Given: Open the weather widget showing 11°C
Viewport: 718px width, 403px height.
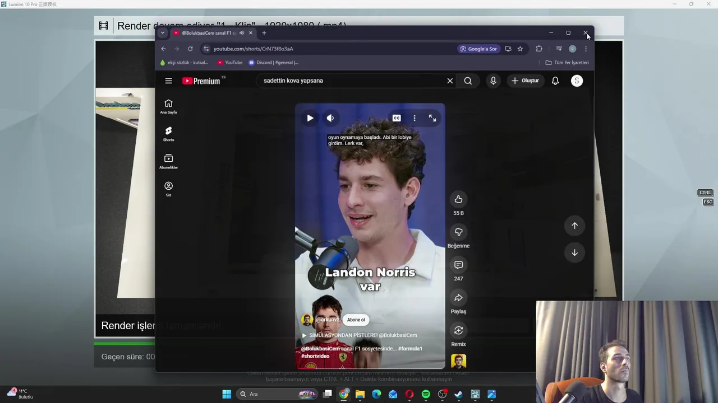Looking at the screenshot, I should tap(20, 393).
